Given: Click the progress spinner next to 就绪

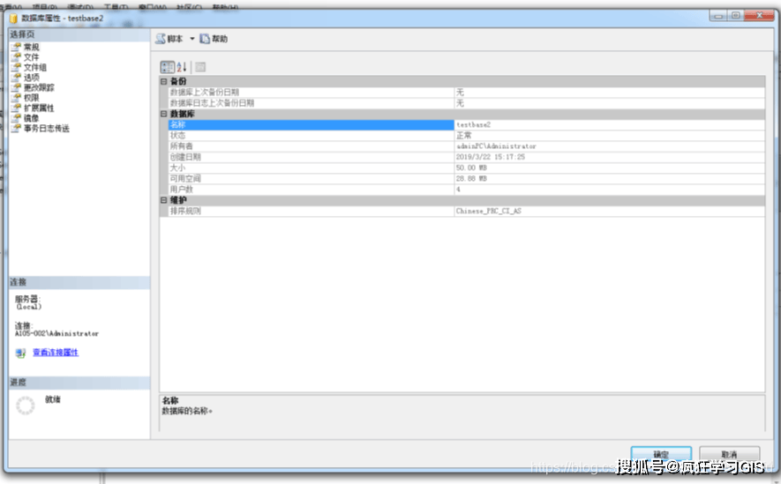Looking at the screenshot, I should 26,406.
